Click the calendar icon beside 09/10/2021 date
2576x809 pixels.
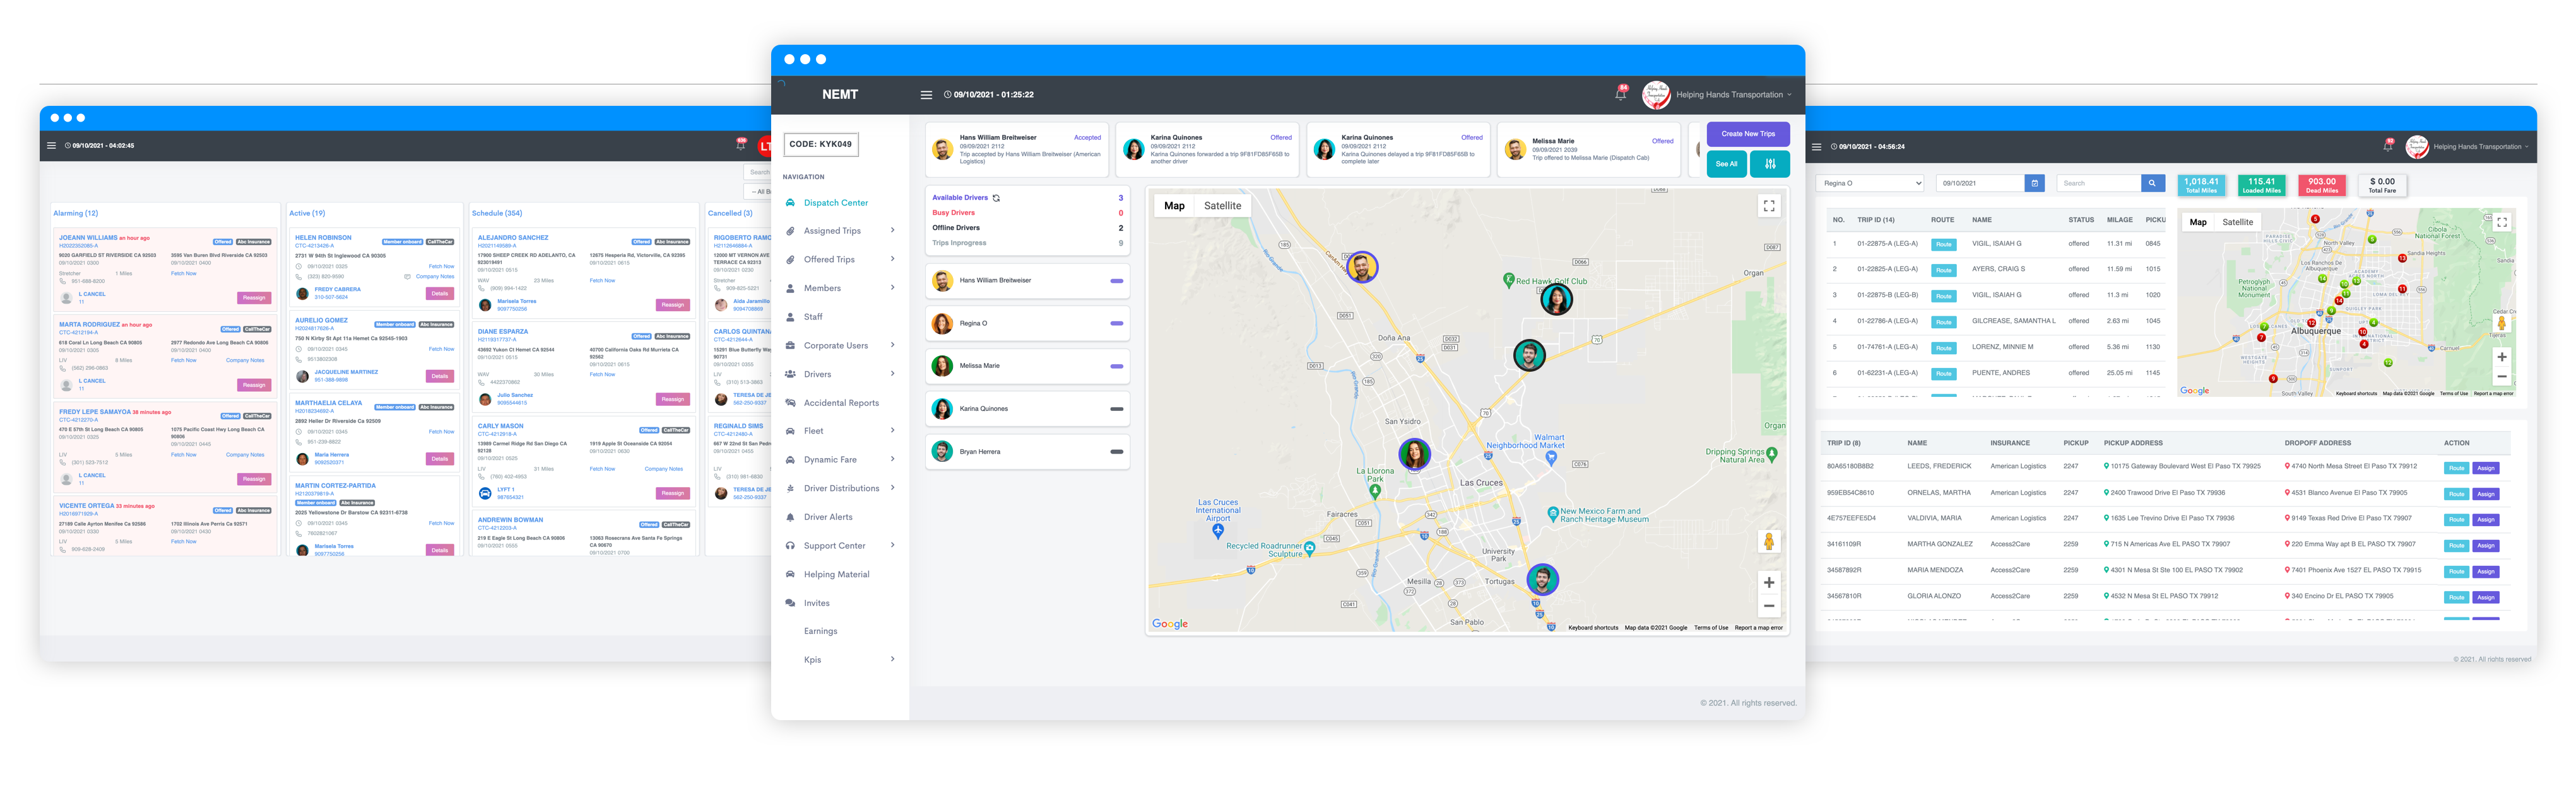click(2034, 183)
